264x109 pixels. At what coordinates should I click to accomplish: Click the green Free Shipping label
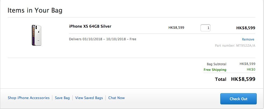click(215, 70)
